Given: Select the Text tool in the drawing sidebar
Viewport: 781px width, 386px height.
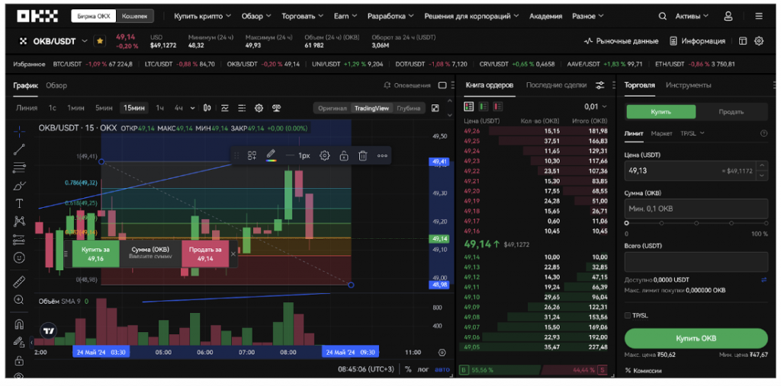Looking at the screenshot, I should [19, 203].
